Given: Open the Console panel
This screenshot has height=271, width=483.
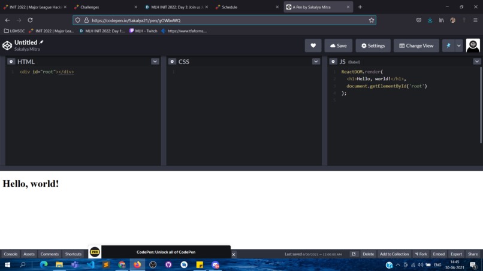Looking at the screenshot, I should (10, 254).
